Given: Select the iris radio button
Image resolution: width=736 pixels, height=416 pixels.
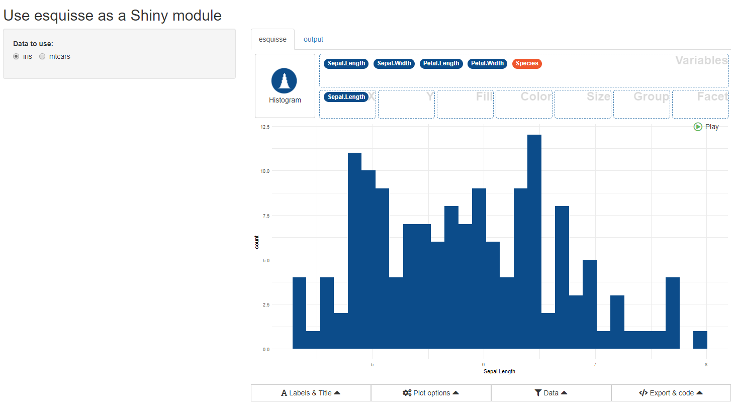Looking at the screenshot, I should coord(16,56).
